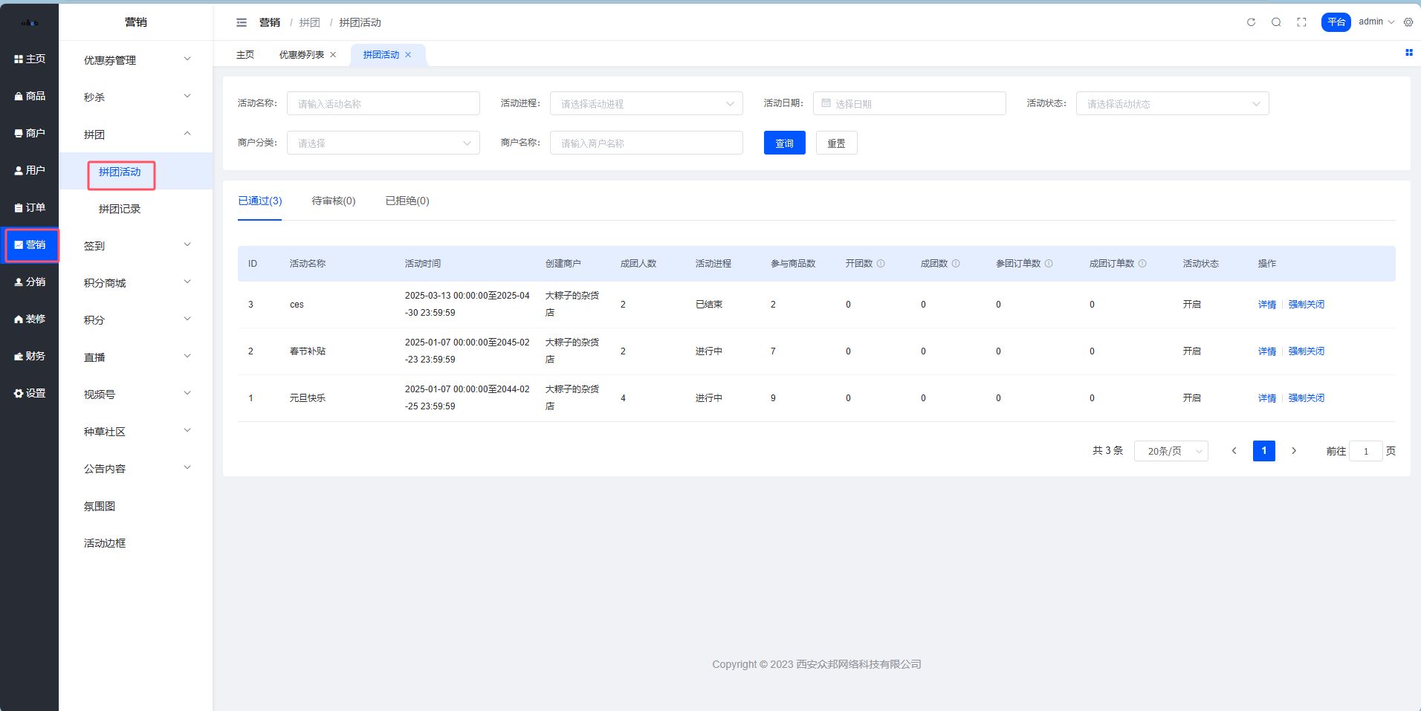Open the search icon in header

1276,22
